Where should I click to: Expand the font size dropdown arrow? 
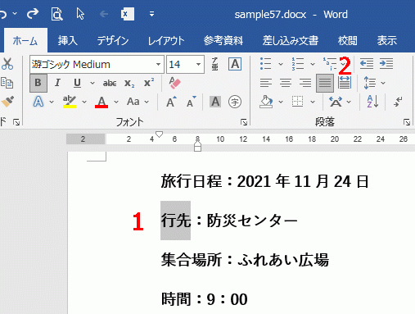198,65
